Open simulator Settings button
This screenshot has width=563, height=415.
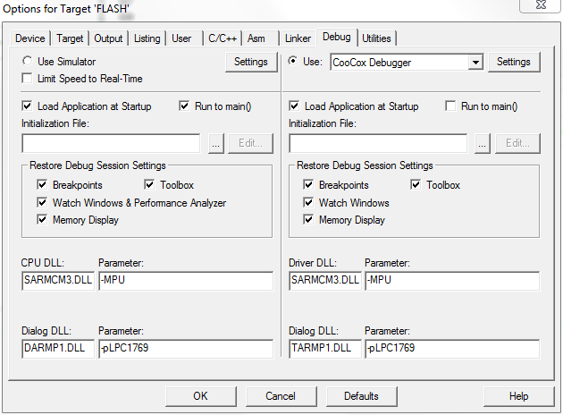(x=251, y=62)
